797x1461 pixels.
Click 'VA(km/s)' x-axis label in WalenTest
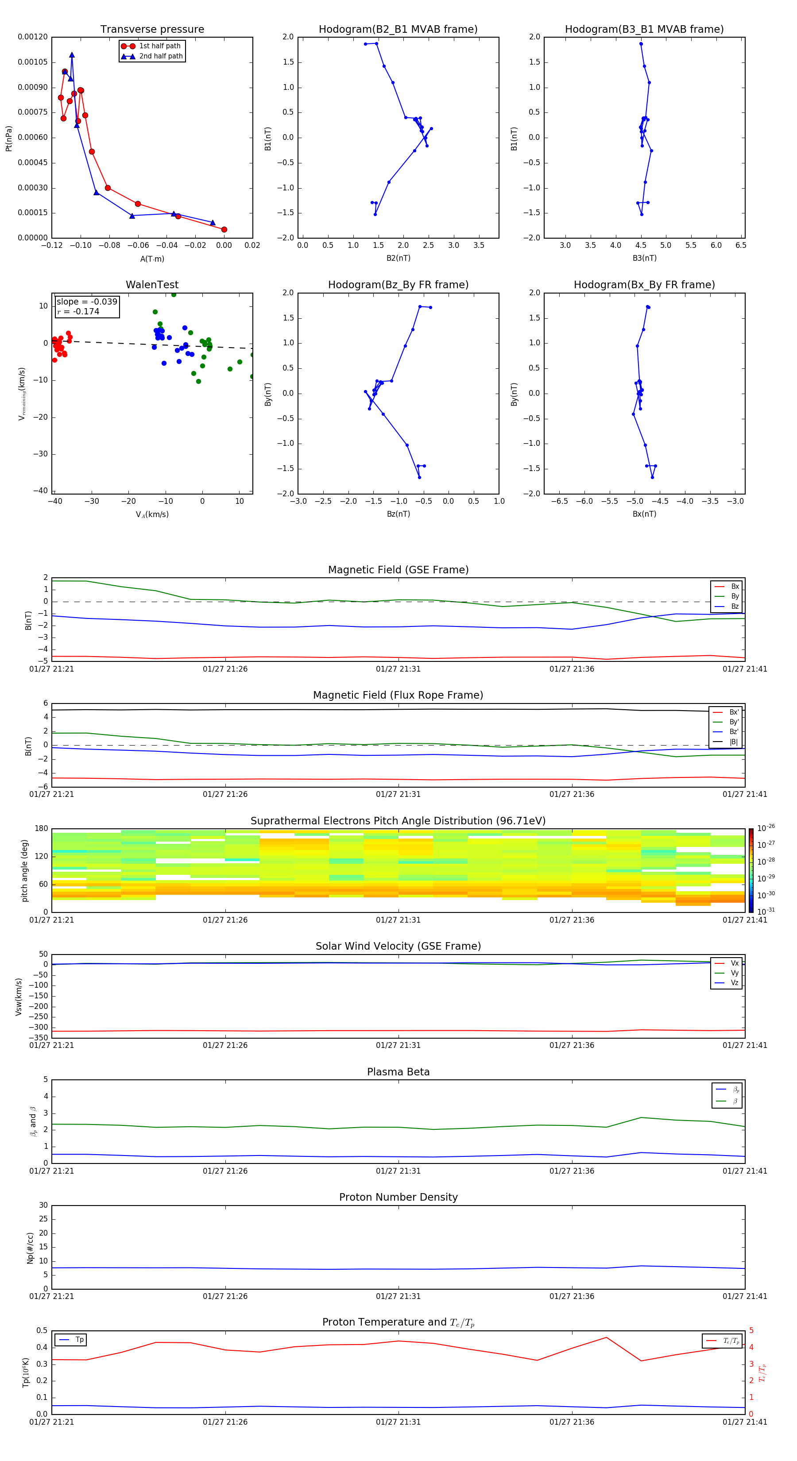tap(152, 514)
